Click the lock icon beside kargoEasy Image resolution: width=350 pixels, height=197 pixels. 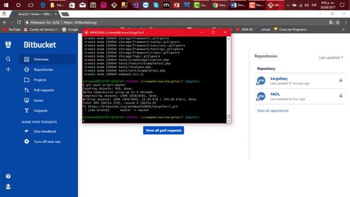click(341, 80)
